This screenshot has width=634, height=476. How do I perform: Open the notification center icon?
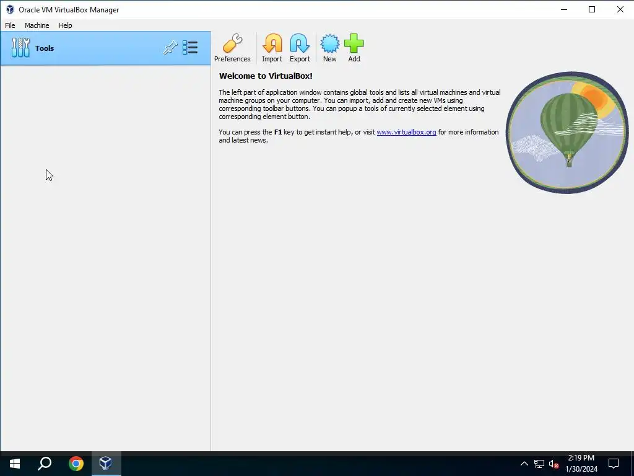[614, 464]
